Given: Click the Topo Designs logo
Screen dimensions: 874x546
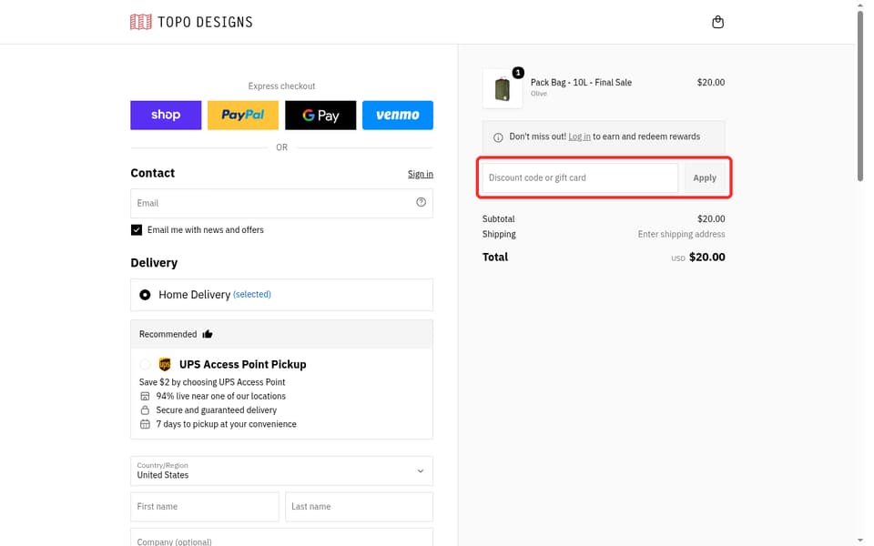Looking at the screenshot, I should coord(191,22).
